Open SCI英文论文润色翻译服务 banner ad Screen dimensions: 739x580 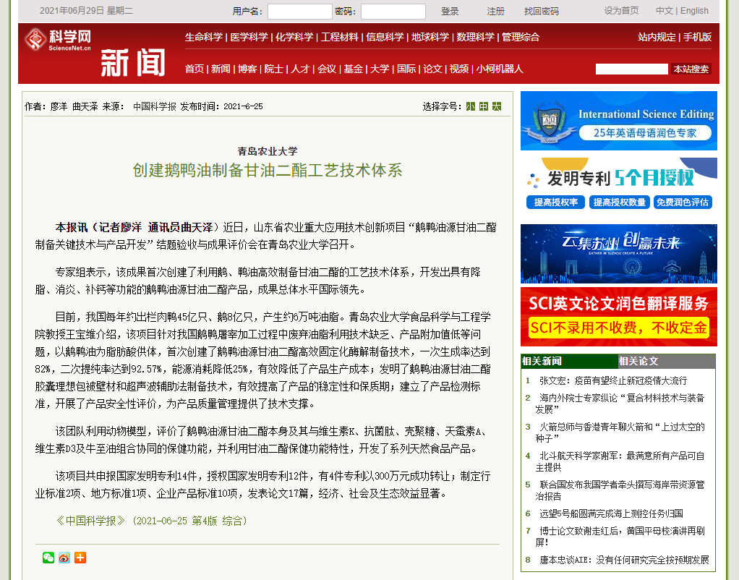click(619, 317)
